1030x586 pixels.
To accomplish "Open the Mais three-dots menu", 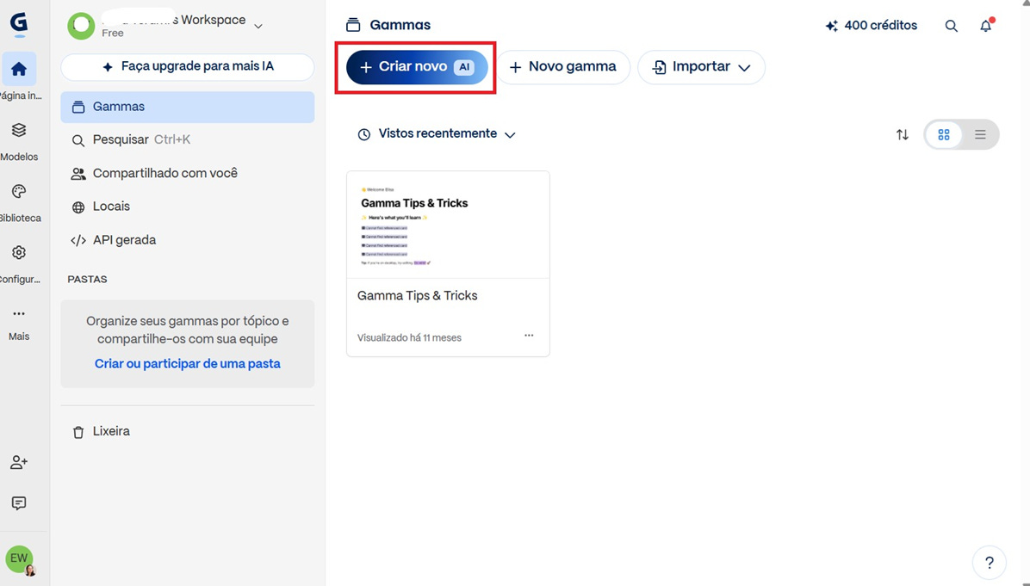I will pyautogui.click(x=19, y=314).
